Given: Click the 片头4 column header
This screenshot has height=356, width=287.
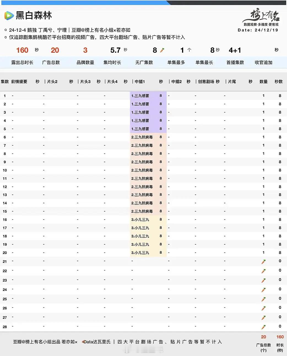Looking at the screenshot, I should click(112, 82).
